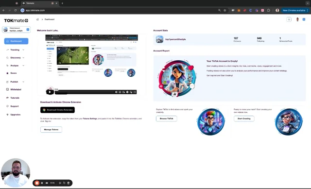Click the Start Creating button
Screen dimensions: 311x189
(244, 119)
